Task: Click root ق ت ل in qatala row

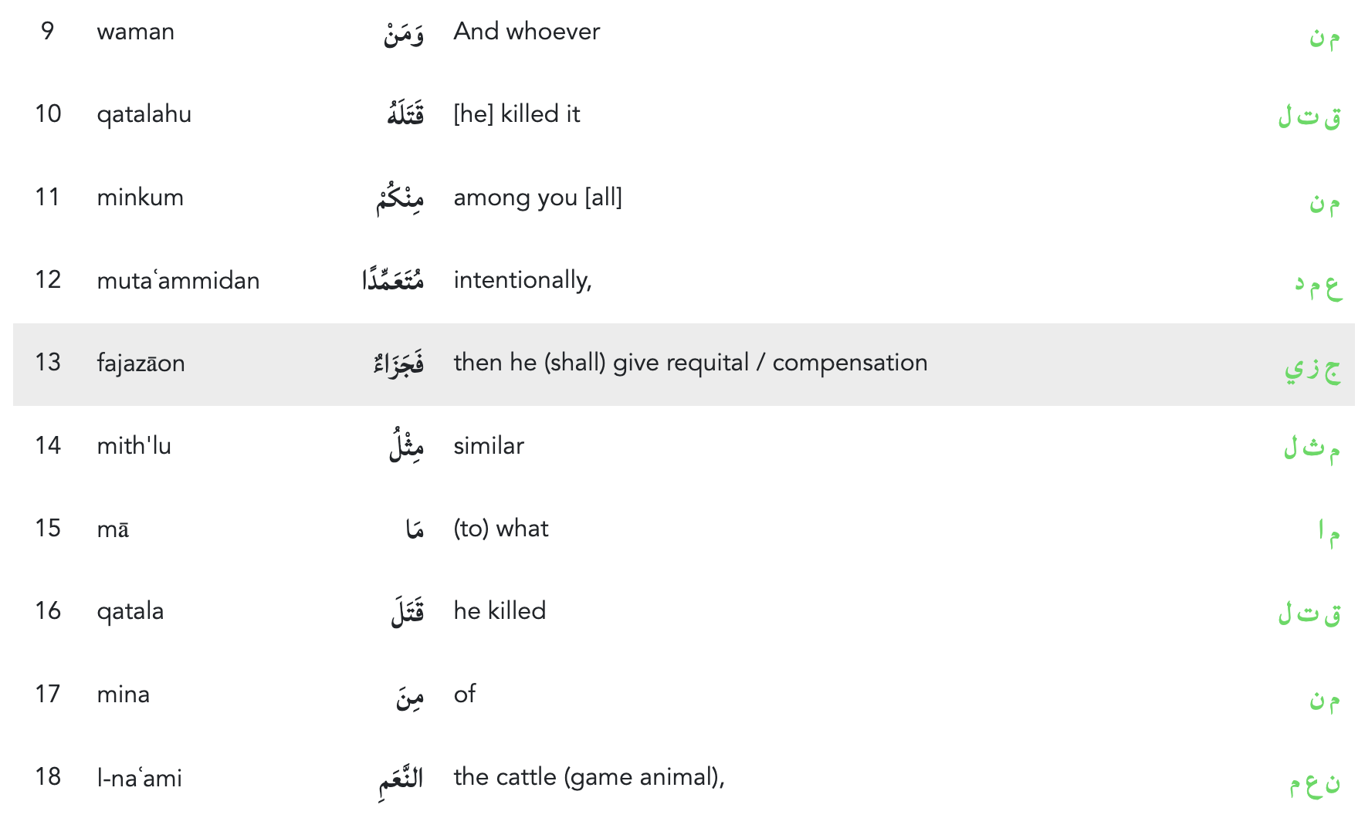Action: pyautogui.click(x=1309, y=614)
